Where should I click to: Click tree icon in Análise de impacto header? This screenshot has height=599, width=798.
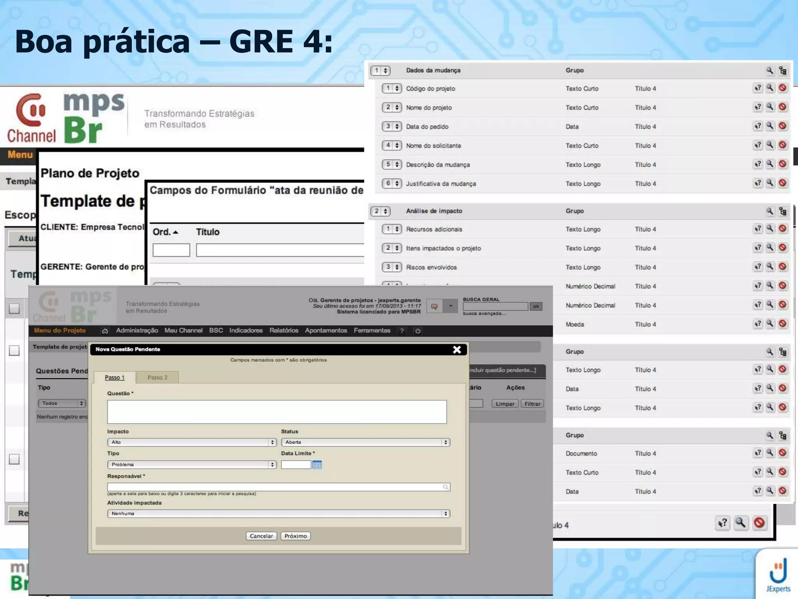coord(782,211)
